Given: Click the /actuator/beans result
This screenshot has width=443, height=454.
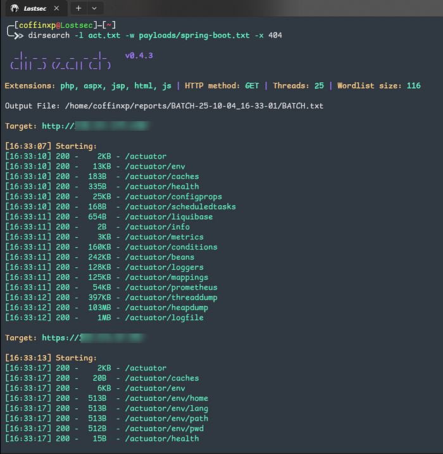Looking at the screenshot, I should point(100,258).
